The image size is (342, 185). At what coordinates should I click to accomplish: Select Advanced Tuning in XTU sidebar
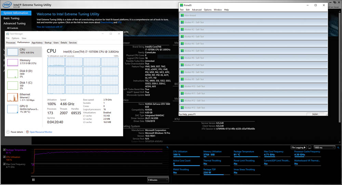point(14,24)
